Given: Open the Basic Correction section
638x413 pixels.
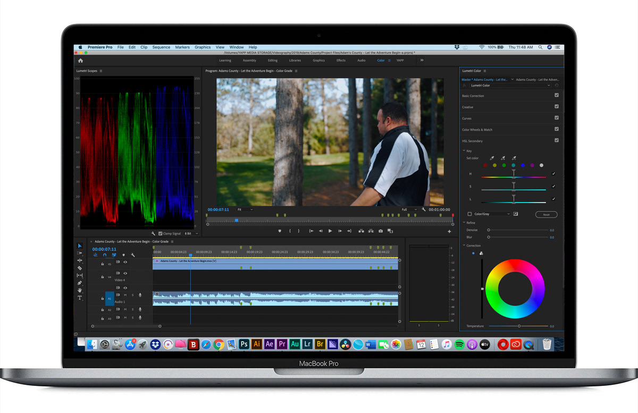Looking at the screenshot, I should point(473,96).
